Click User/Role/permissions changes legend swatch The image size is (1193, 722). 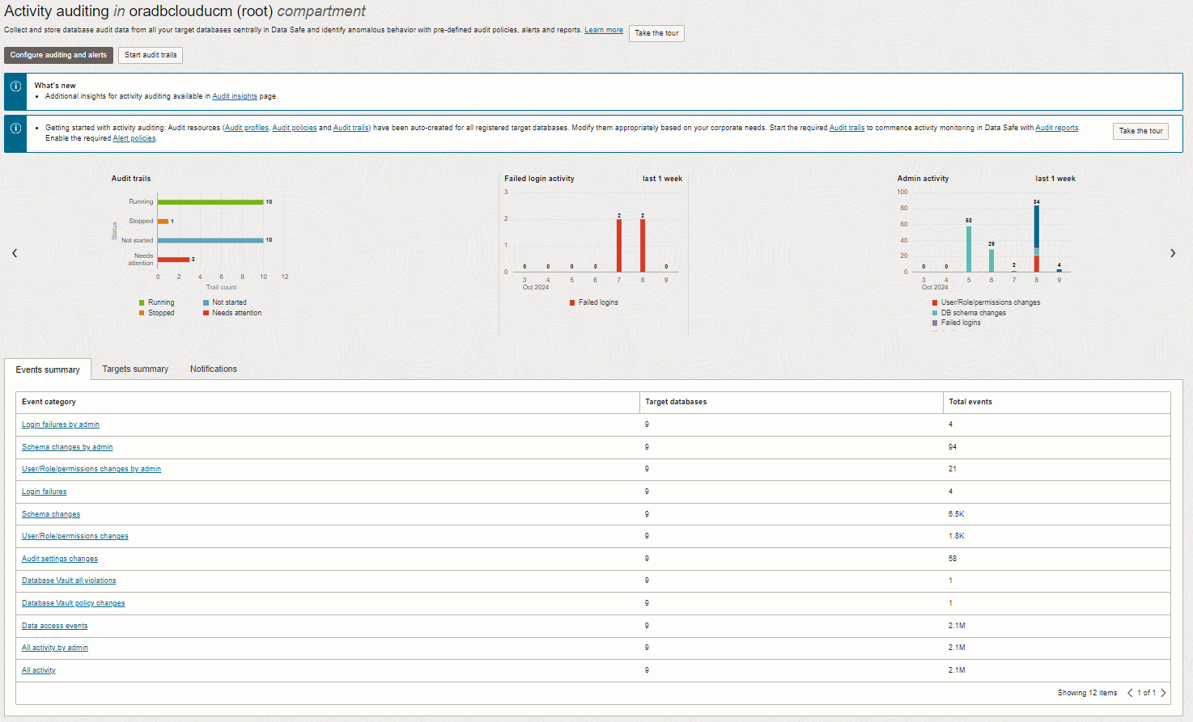pyautogui.click(x=935, y=302)
